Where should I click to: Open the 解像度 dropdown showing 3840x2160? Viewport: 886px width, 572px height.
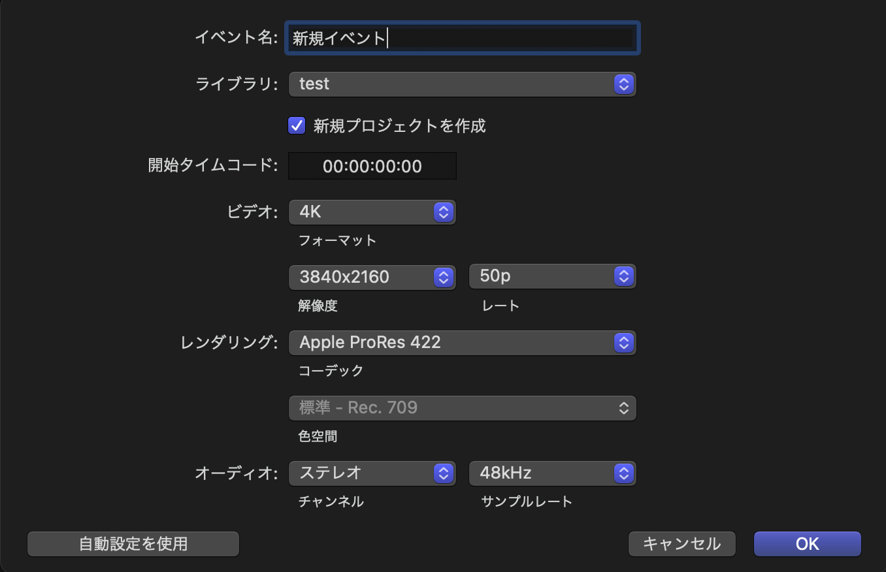pyautogui.click(x=363, y=277)
